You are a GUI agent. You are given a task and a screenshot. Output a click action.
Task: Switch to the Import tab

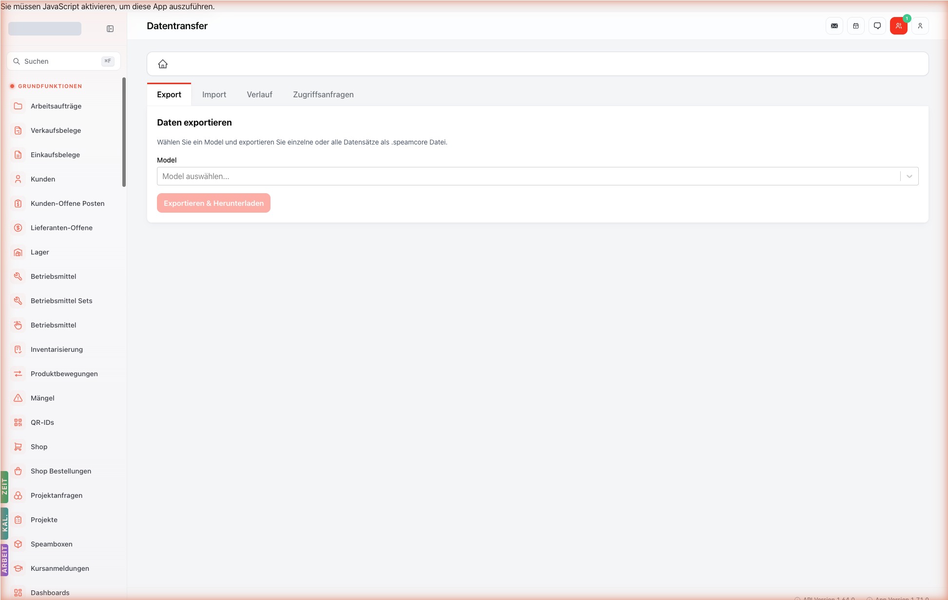coord(214,94)
